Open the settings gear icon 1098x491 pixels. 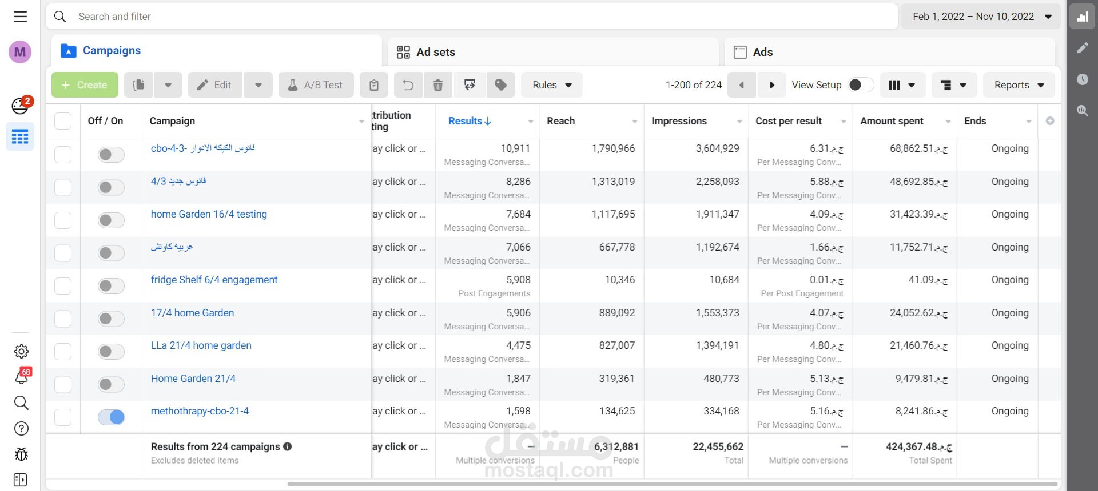[21, 351]
